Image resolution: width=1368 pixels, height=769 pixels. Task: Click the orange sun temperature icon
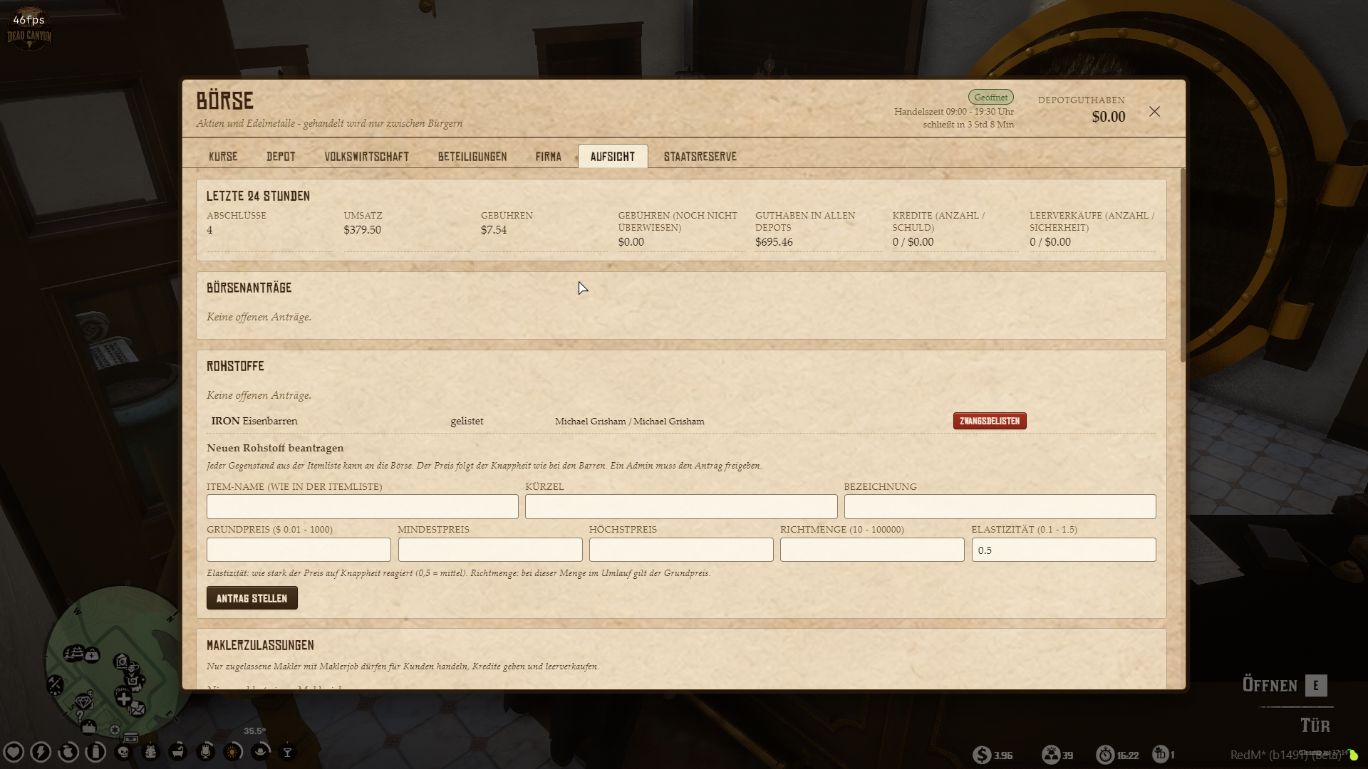[x=233, y=752]
